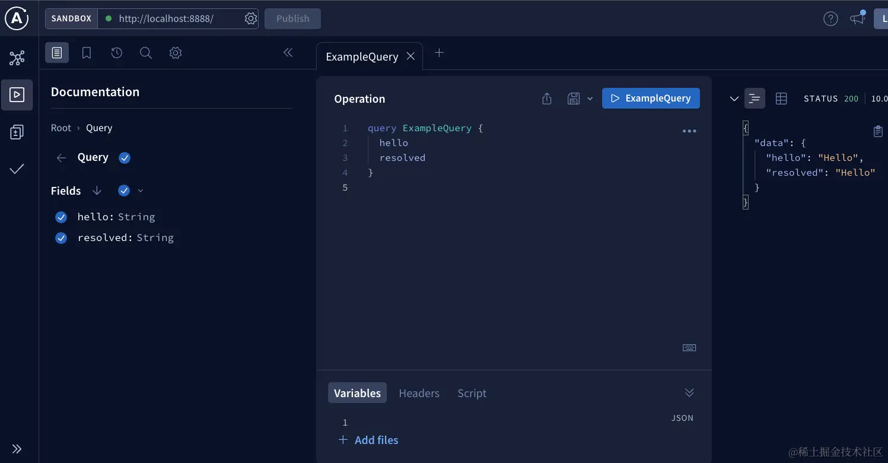Open the Schema Diff icon in sidebar
The image size is (888, 463).
17,132
